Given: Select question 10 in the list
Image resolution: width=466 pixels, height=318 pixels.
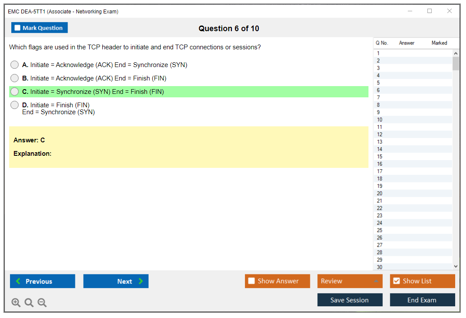Looking at the screenshot, I should pyautogui.click(x=380, y=120).
